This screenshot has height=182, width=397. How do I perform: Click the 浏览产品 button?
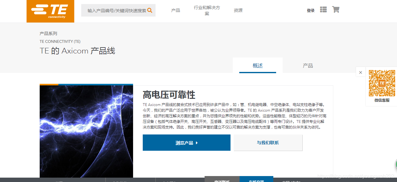pos(186,143)
